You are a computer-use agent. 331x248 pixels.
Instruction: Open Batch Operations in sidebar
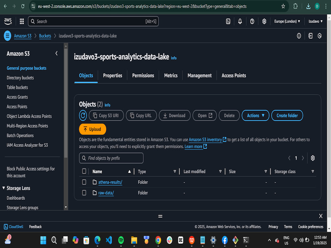[x=20, y=135]
